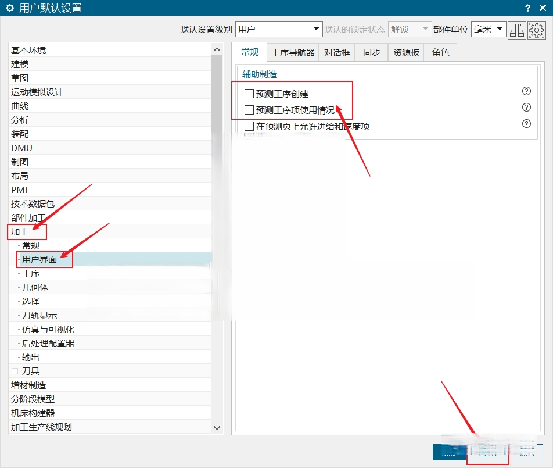The height and width of the screenshot is (468, 553).
Task: Switch to the 角色 tab
Action: coord(440,52)
